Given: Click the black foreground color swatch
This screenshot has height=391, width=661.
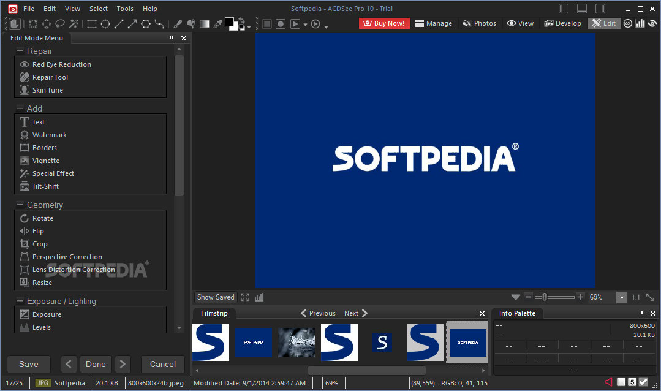Looking at the screenshot, I should click(229, 21).
